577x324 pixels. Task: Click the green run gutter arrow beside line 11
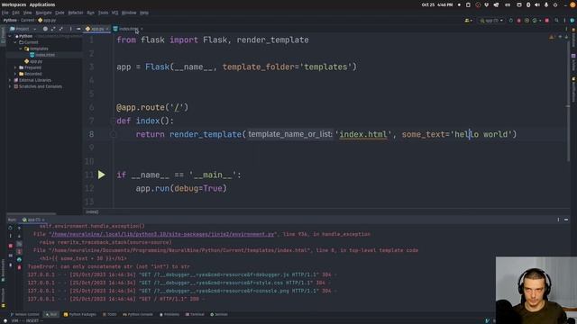point(102,175)
